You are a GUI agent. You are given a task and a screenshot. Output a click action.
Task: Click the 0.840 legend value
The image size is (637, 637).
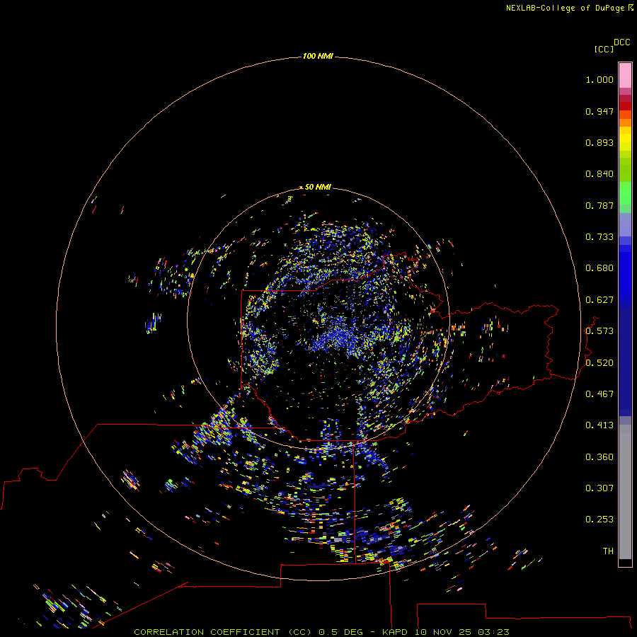(x=599, y=174)
